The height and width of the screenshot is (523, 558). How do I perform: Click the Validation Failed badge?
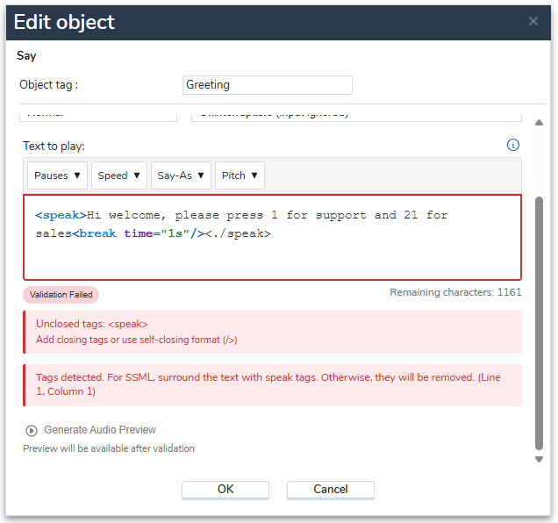tap(61, 295)
